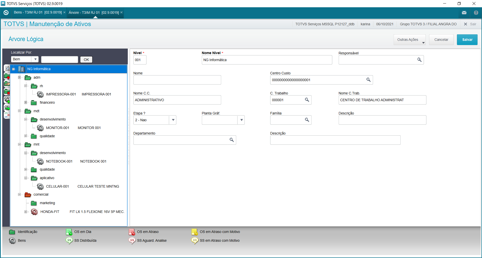Click the edit folder (hand on folder) icon
Screen dimensions: 482x258
point(7,84)
